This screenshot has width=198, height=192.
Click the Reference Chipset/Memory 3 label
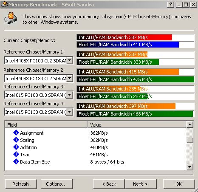[x=34, y=87]
